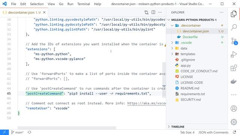Open the Docker view in activity bar
Screen dimensions: 240x135
pos(234,81)
